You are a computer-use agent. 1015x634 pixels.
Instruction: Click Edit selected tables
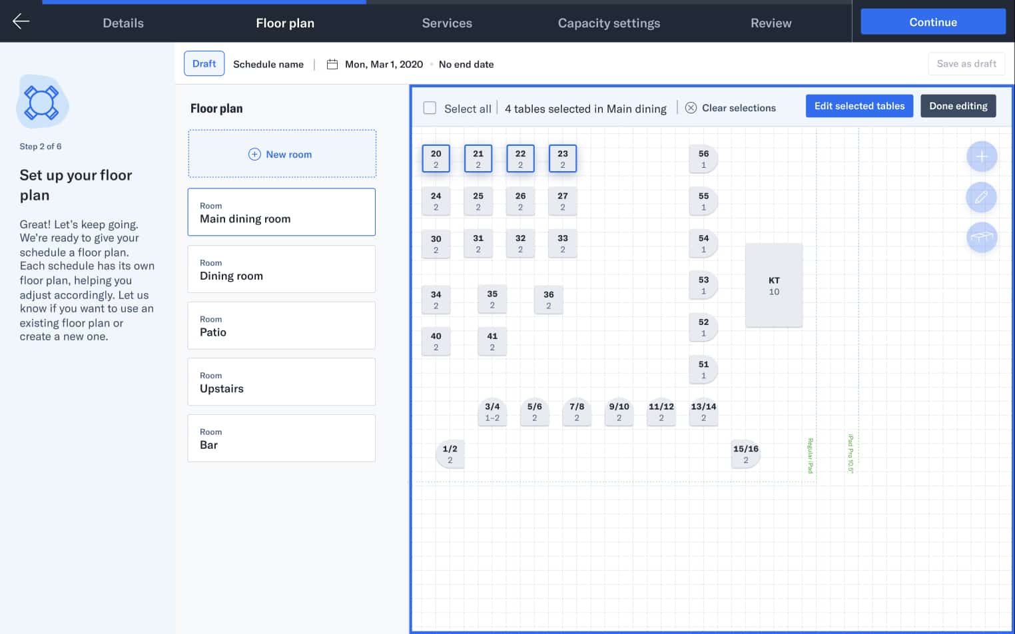point(859,106)
